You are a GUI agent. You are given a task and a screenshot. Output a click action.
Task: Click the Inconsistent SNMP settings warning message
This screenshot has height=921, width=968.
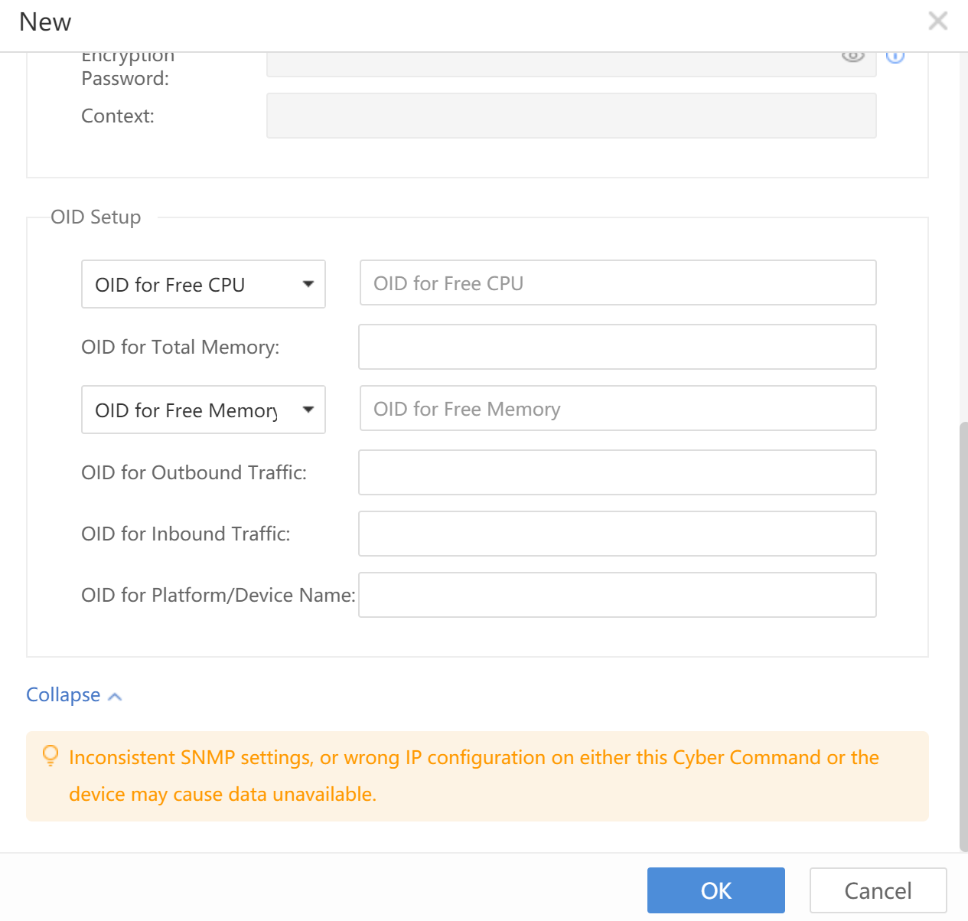pyautogui.click(x=474, y=776)
